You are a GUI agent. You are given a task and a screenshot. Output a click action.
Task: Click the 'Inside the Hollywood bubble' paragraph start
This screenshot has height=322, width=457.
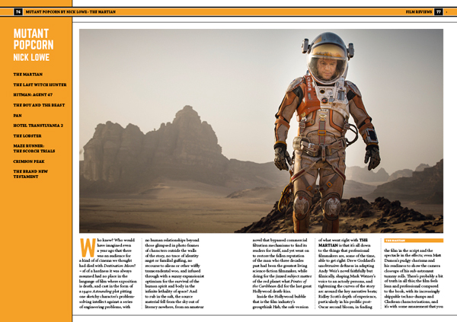tap(281, 296)
